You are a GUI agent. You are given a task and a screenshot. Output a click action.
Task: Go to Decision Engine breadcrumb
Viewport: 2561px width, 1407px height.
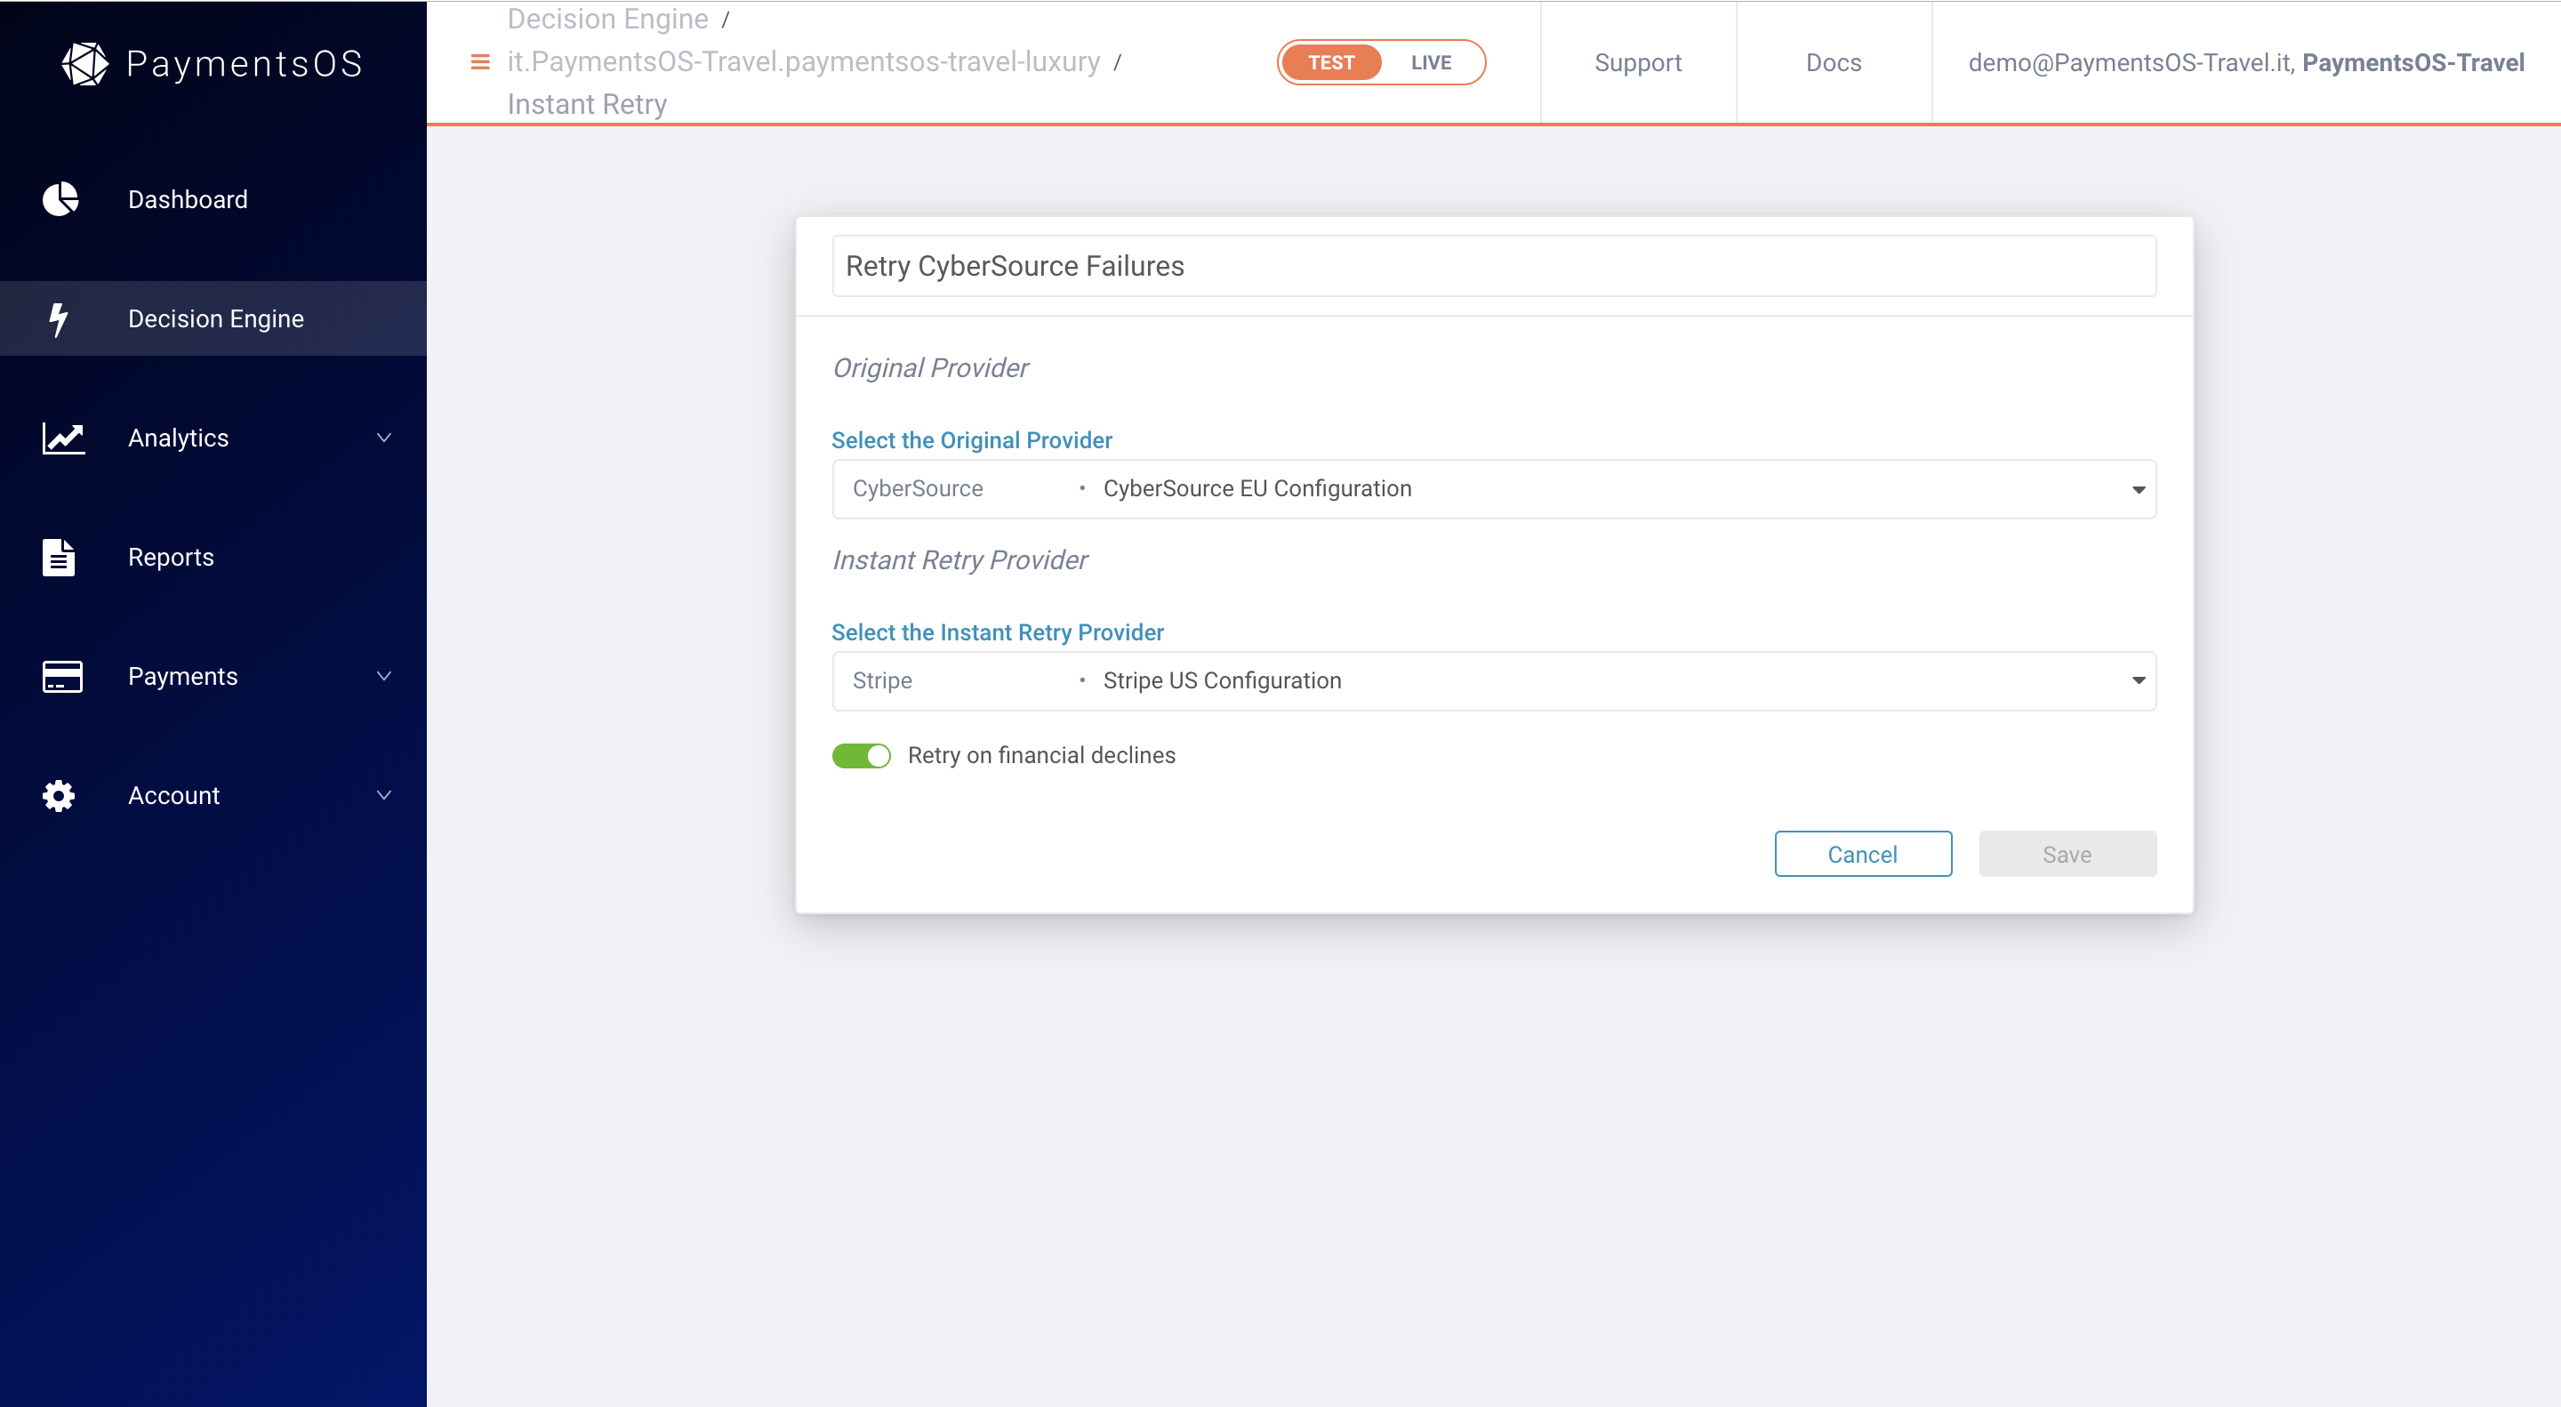pos(607,19)
